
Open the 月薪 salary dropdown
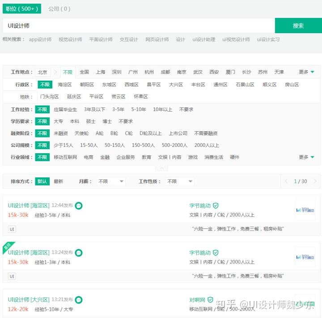point(111,181)
